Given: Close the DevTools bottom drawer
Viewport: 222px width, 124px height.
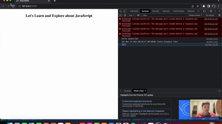Looking at the screenshot, I should (220, 91).
